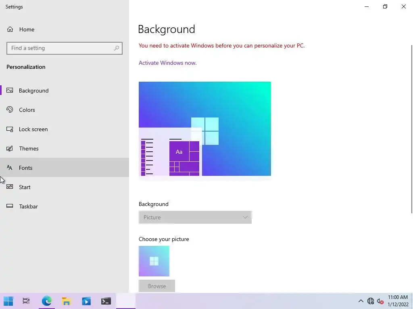
Task: Click the search magnifier icon
Action: 117,48
